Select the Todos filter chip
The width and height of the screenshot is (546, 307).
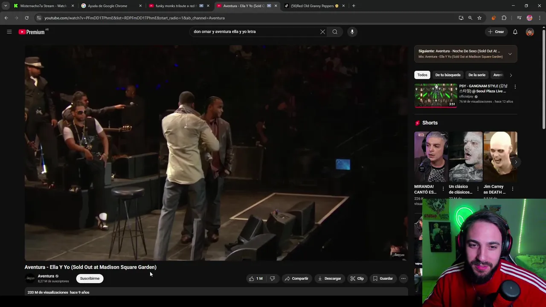(422, 75)
